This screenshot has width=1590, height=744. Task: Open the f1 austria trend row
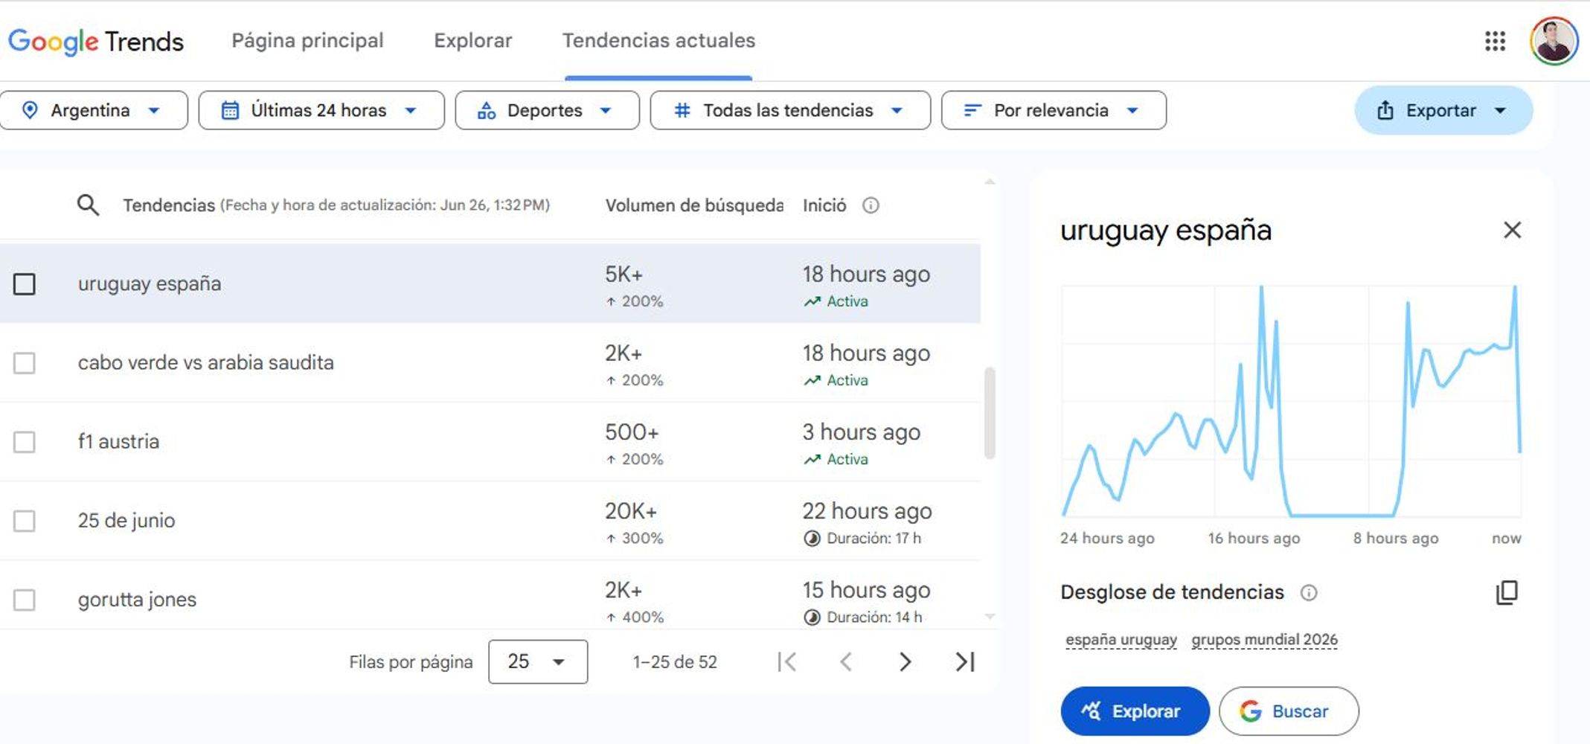[x=490, y=441]
